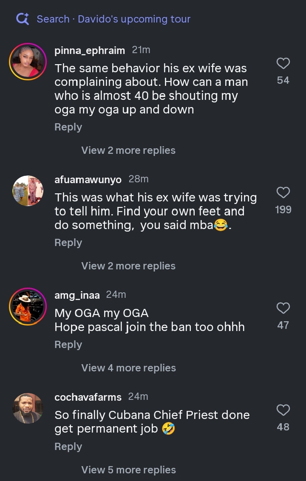Open the pinna_ephraim username link
This screenshot has height=481, width=306.
coord(90,51)
